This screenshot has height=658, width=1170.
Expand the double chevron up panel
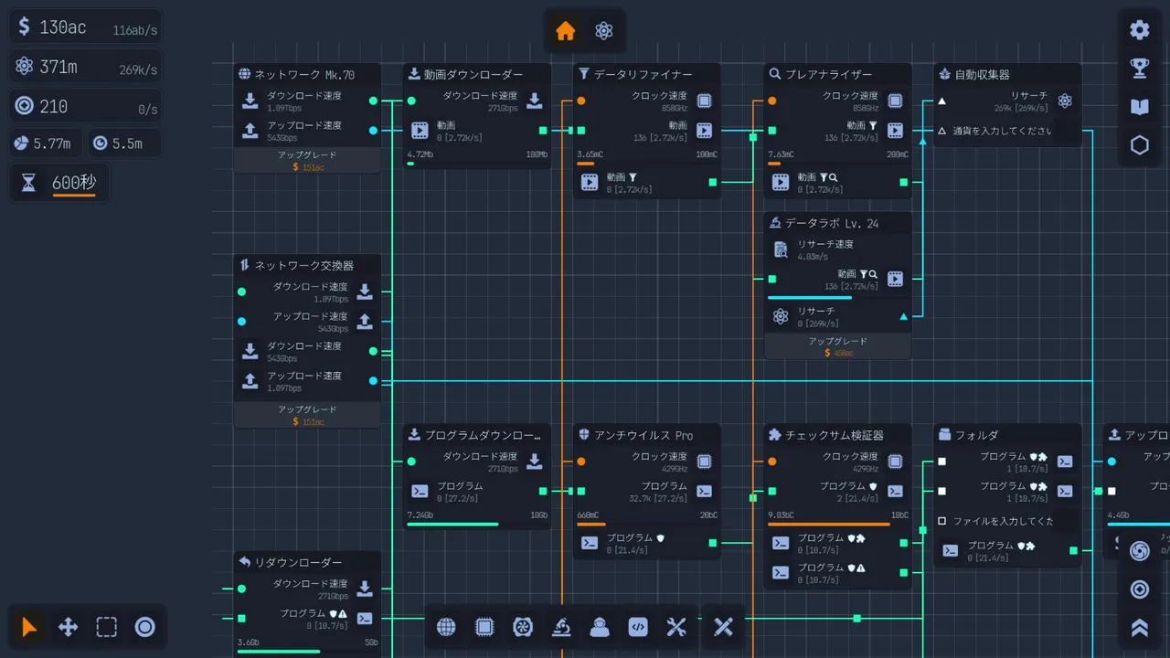click(1139, 628)
